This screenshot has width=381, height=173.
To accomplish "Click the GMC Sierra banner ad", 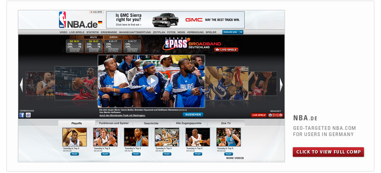I will [x=175, y=20].
